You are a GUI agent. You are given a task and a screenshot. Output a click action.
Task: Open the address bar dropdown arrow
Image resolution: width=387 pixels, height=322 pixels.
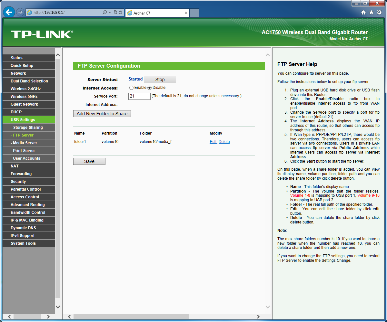[110, 13]
